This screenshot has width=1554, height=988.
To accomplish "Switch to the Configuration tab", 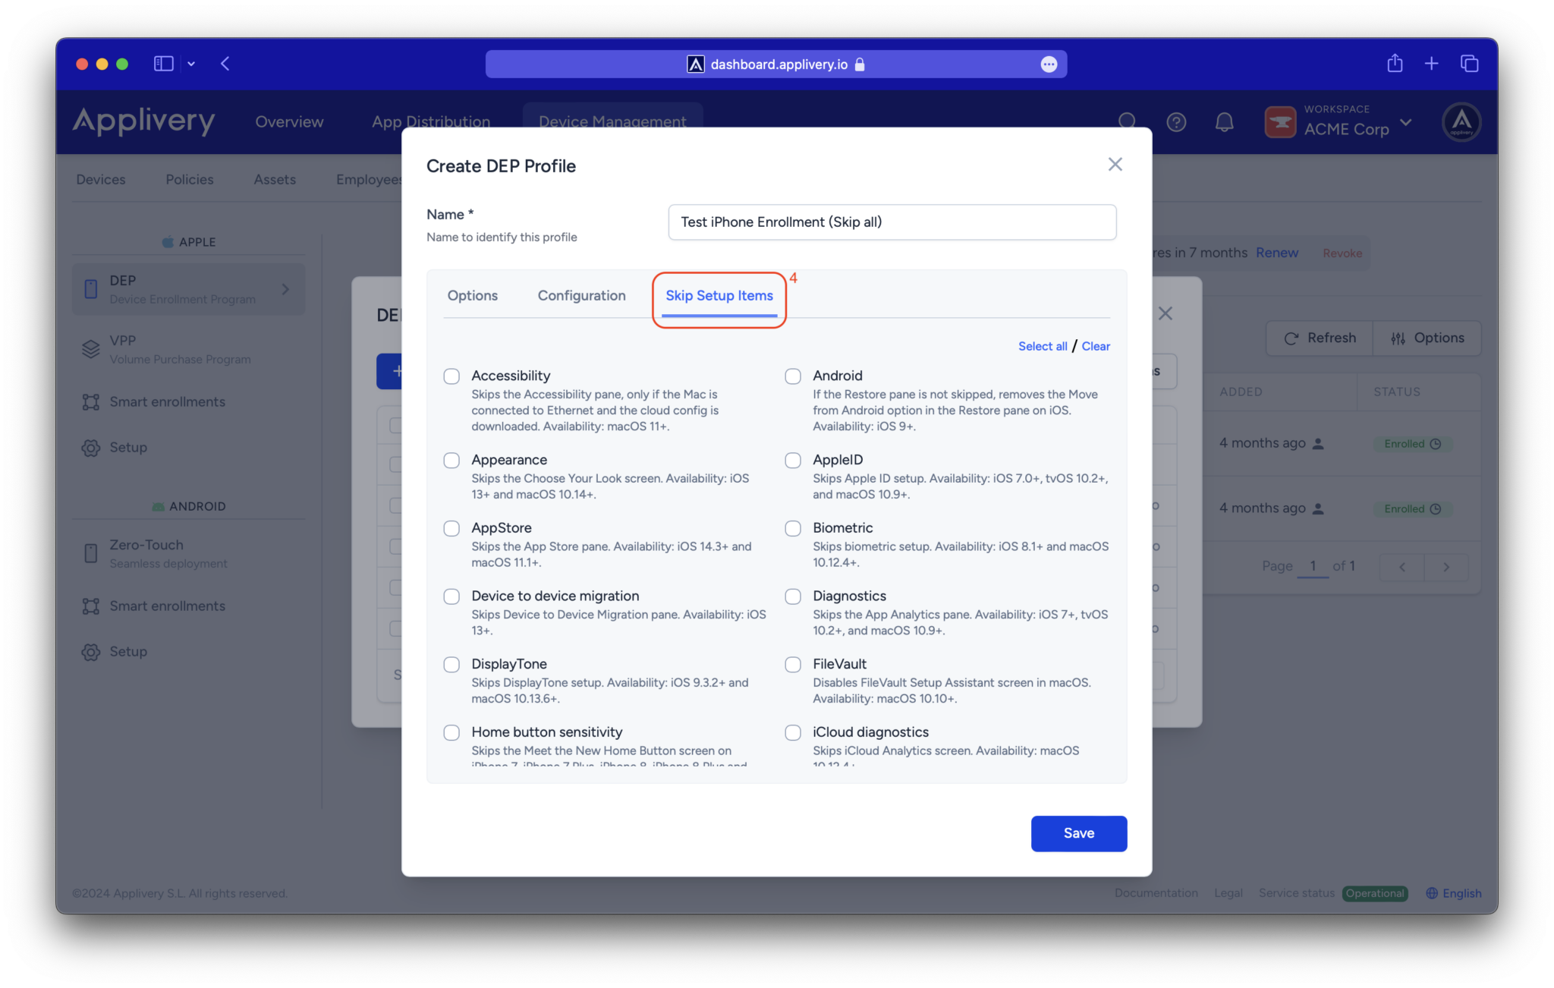I will [x=581, y=295].
